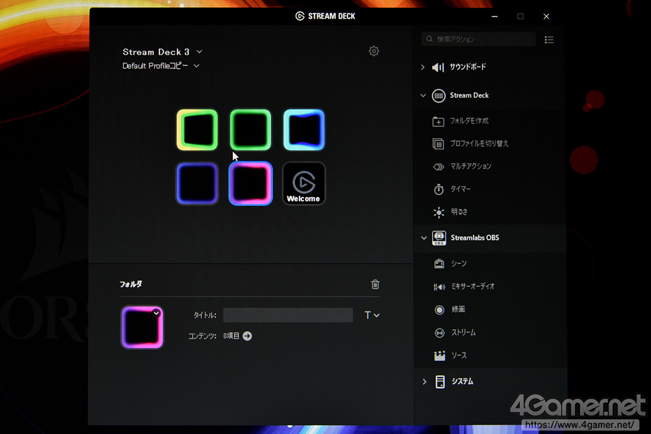Minimize the Stream Deck window
This screenshot has width=651, height=434.
[495, 17]
